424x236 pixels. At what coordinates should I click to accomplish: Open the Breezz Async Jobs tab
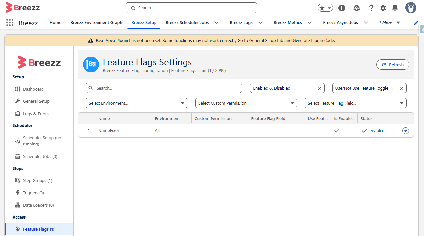(x=341, y=23)
